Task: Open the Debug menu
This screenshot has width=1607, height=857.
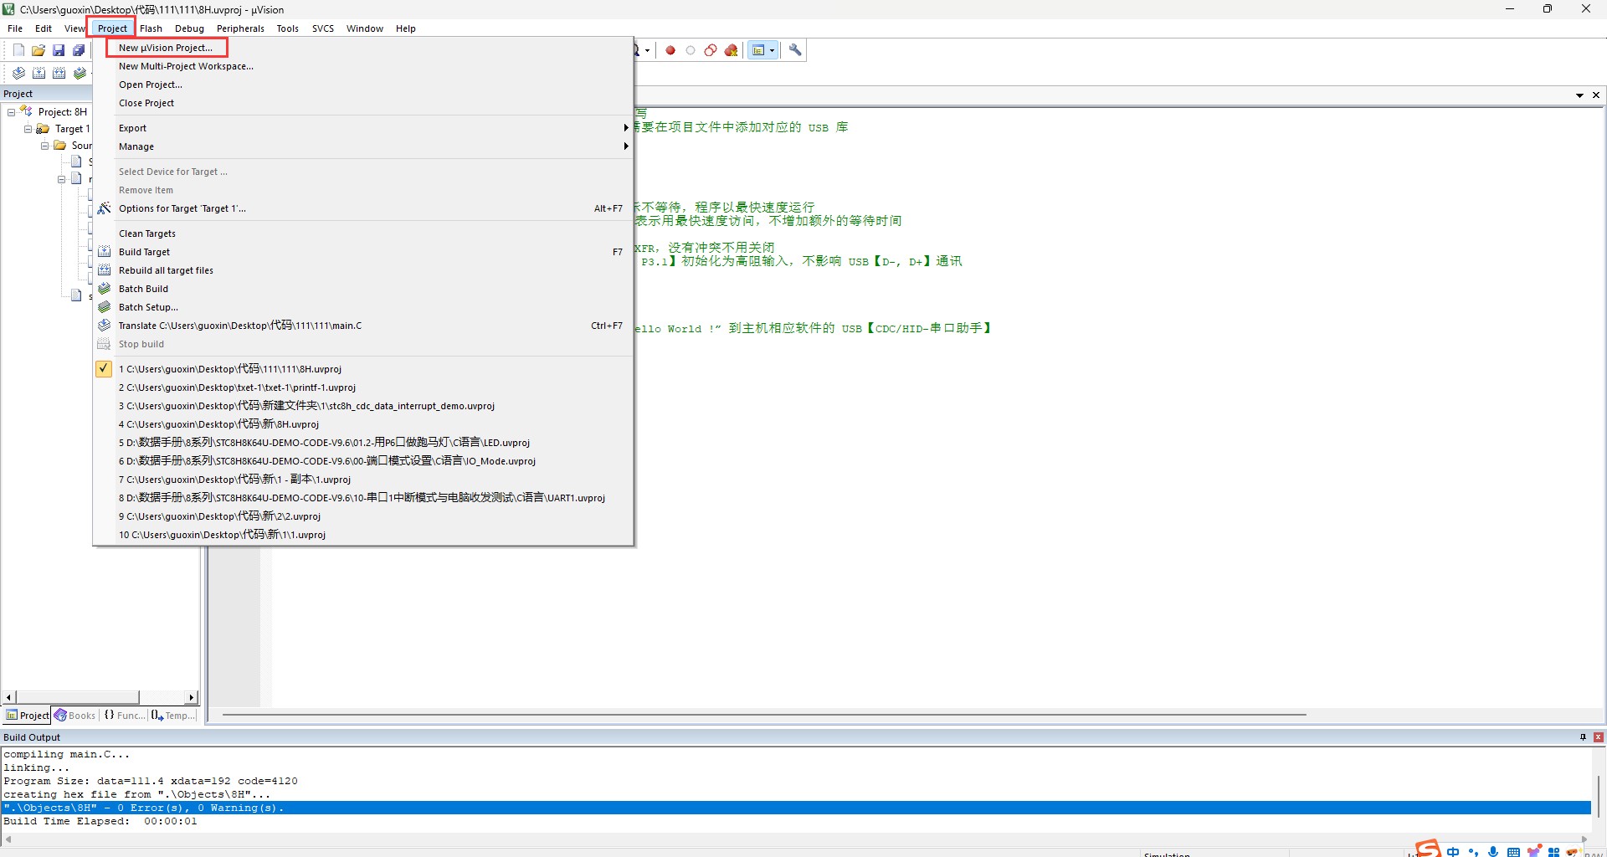Action: tap(190, 28)
